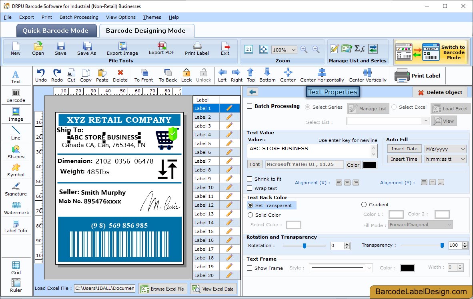Open the zoom percentage dropdown

[293, 50]
